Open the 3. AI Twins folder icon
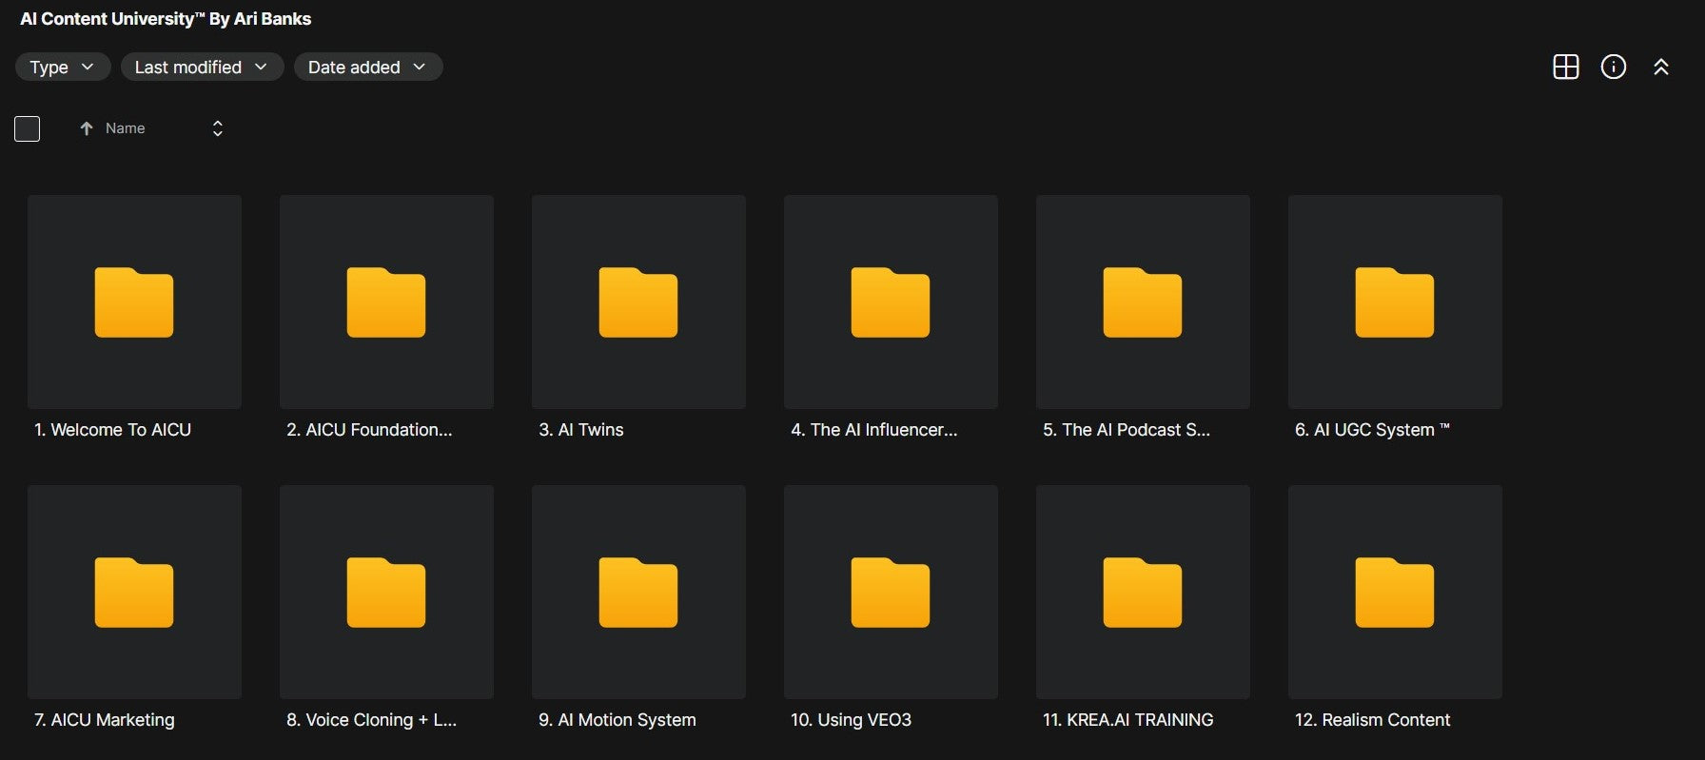This screenshot has height=760, width=1705. point(638,302)
